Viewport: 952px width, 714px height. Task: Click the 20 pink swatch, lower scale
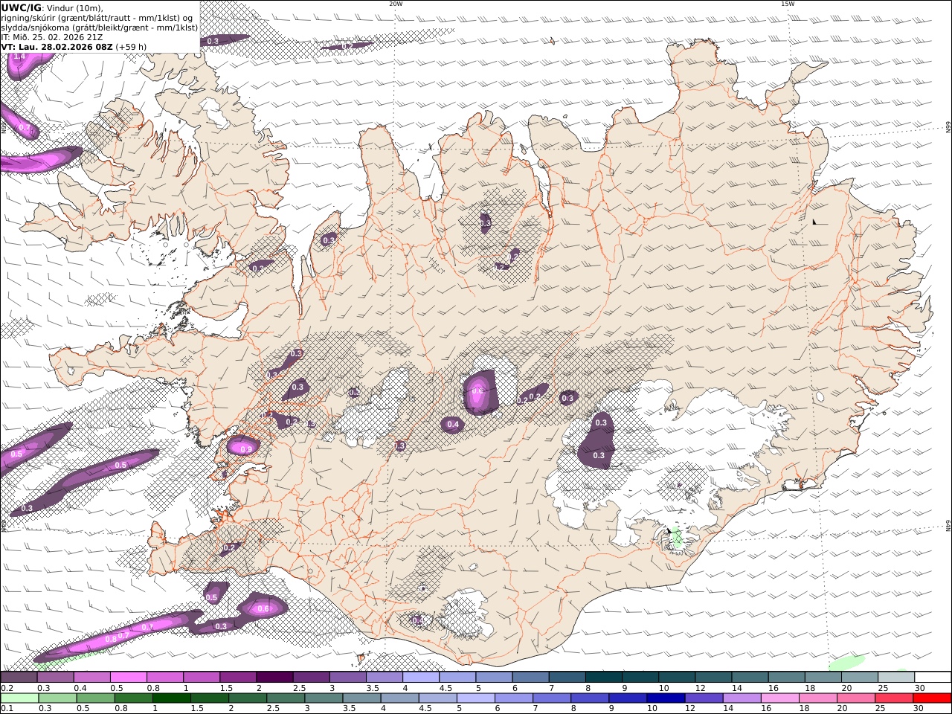coord(857,698)
